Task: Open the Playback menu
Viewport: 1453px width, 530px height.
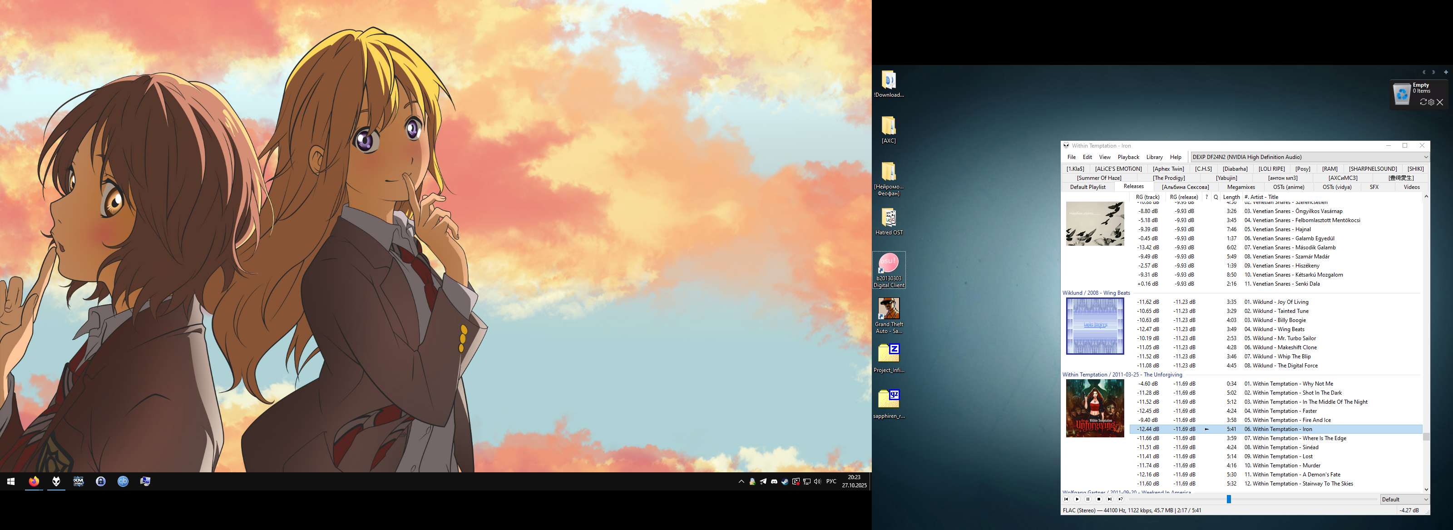Action: pyautogui.click(x=1128, y=157)
